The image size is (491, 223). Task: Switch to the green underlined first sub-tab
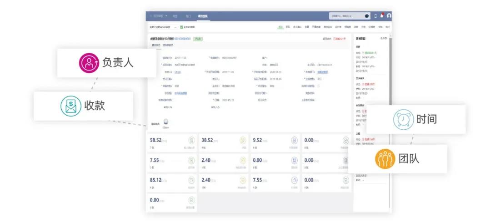click(281, 27)
